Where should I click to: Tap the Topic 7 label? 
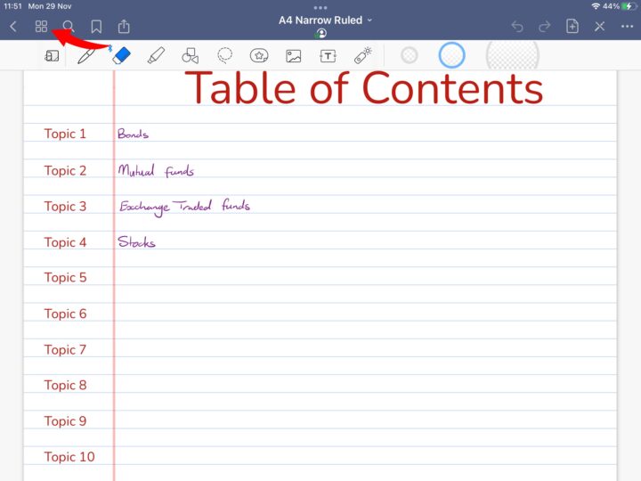click(65, 350)
